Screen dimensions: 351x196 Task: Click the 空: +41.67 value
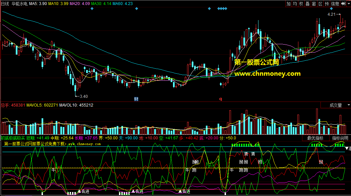coord(169,138)
